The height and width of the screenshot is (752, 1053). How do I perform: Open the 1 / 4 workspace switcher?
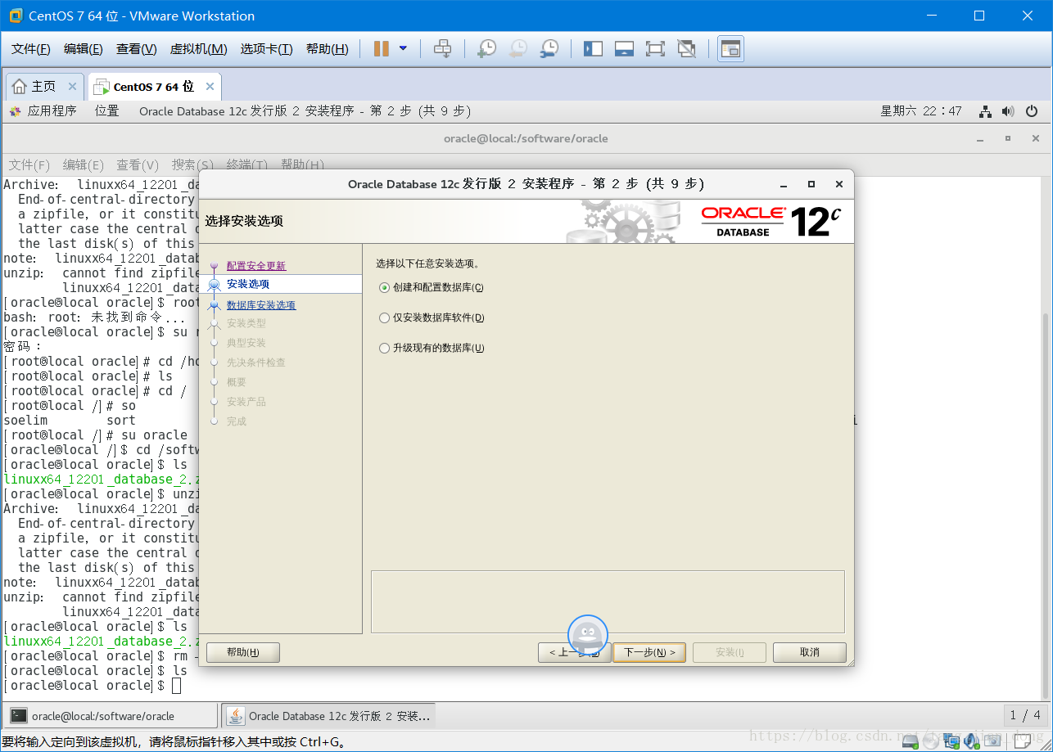point(1025,715)
